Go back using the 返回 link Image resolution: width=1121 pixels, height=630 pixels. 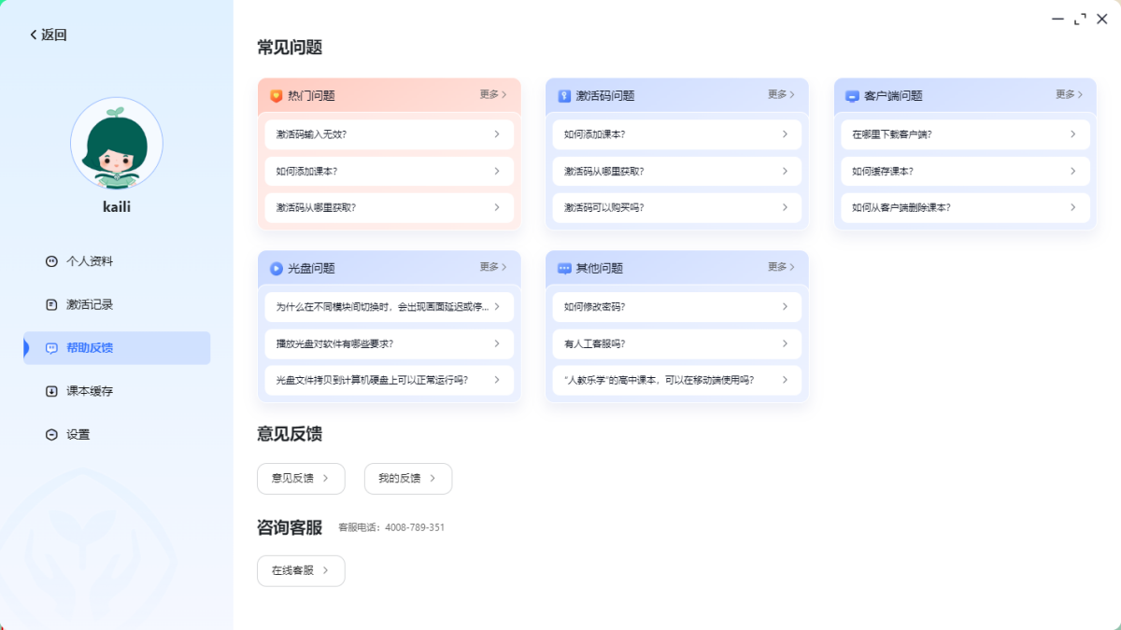(48, 35)
